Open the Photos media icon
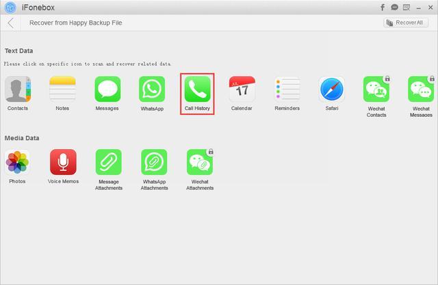The image size is (438, 285). pyautogui.click(x=17, y=162)
